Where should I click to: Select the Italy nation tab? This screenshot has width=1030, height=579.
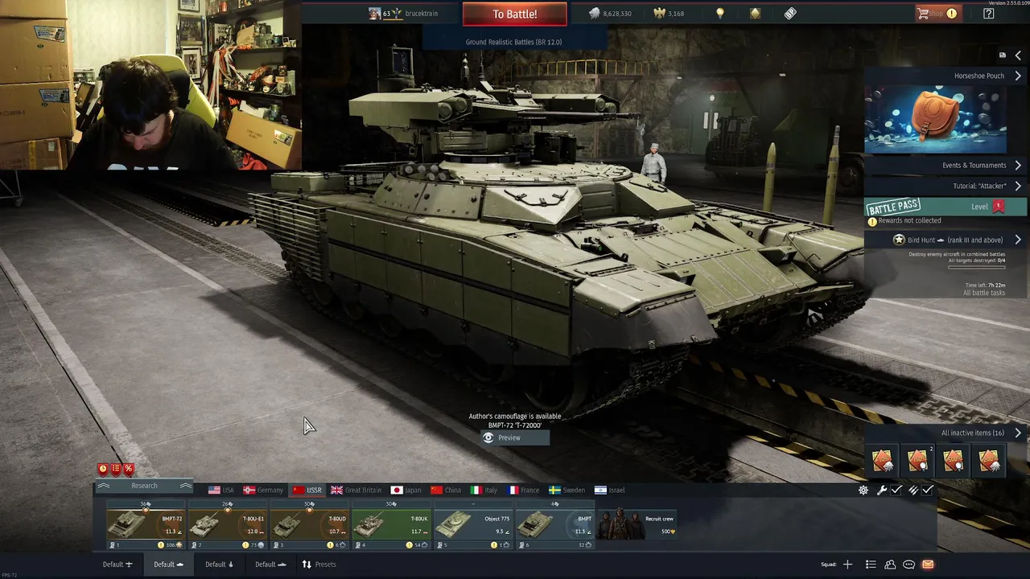(x=484, y=490)
